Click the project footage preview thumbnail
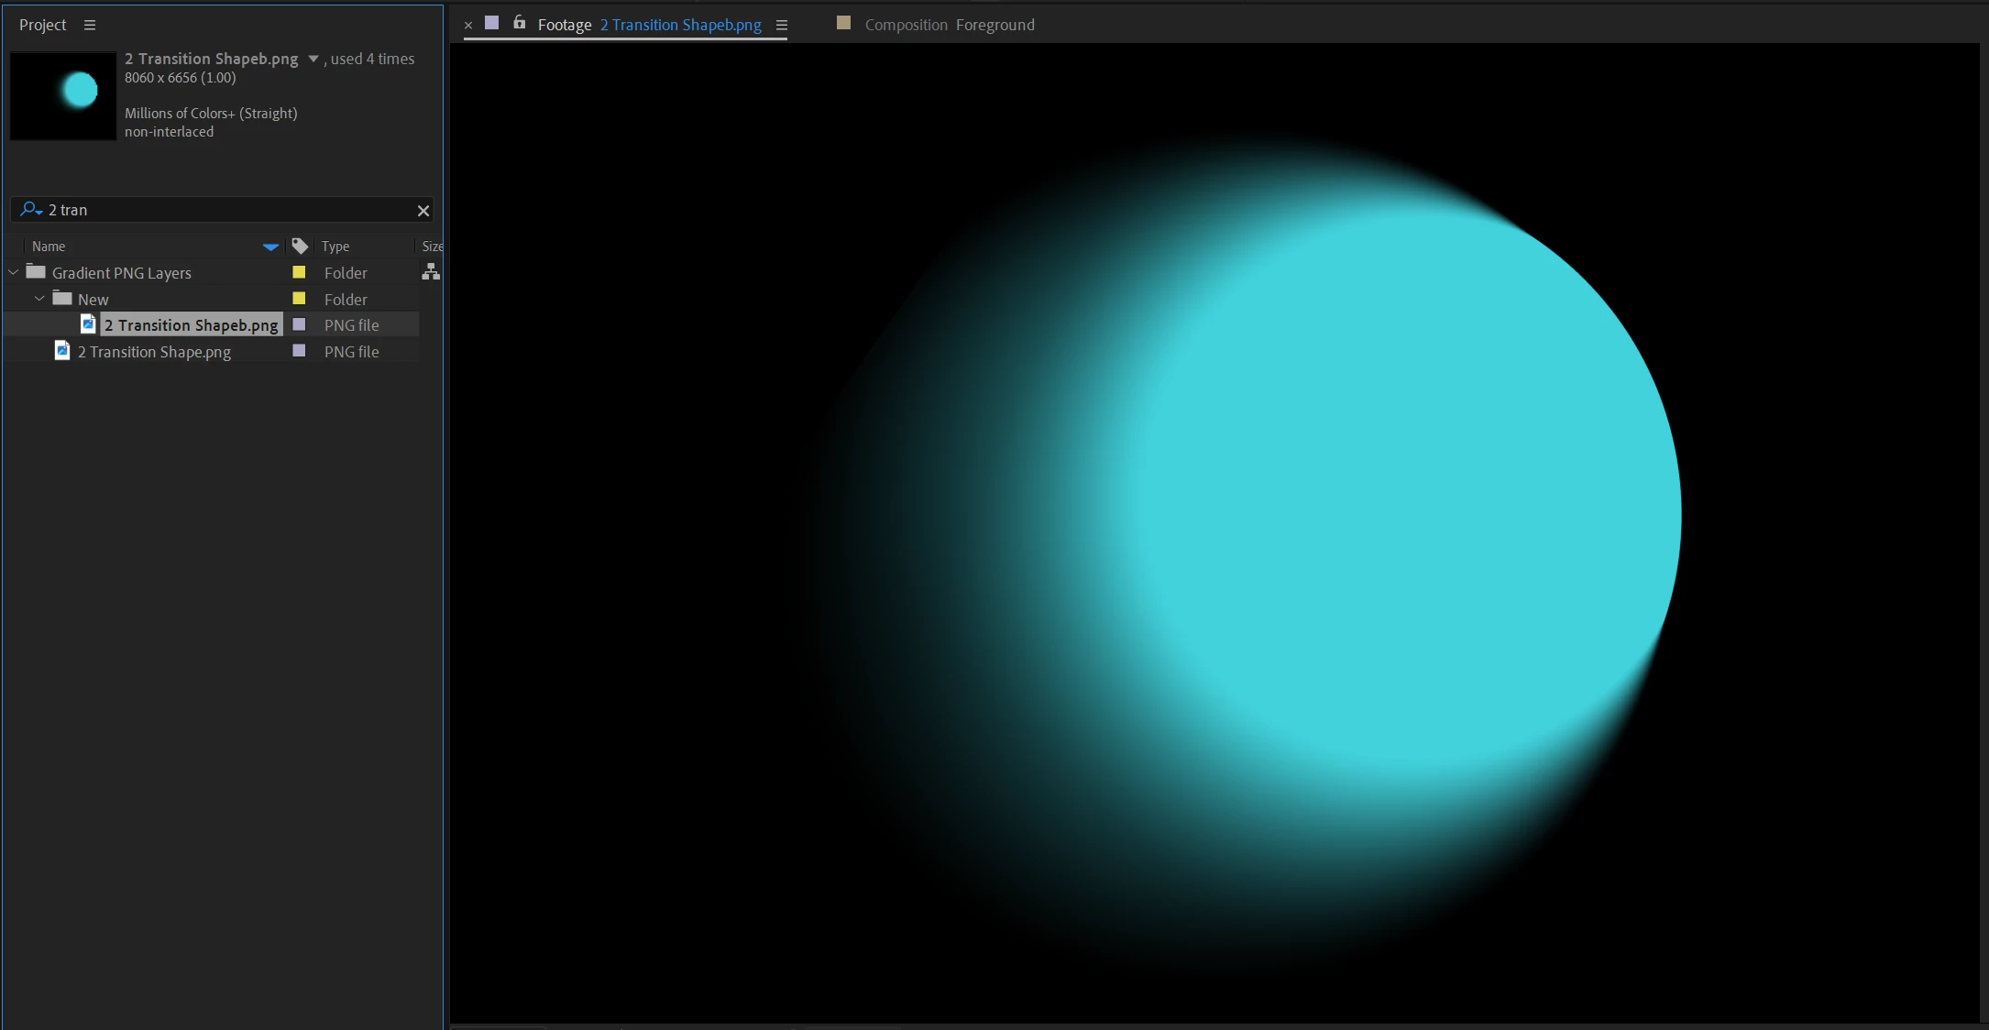This screenshot has width=1989, height=1030. (x=62, y=95)
